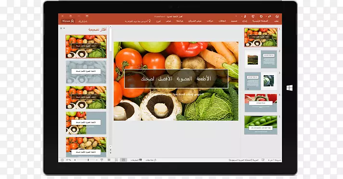Switch to مراجعة (Review) tab
343x179 pixels.
pyautogui.click(x=179, y=21)
